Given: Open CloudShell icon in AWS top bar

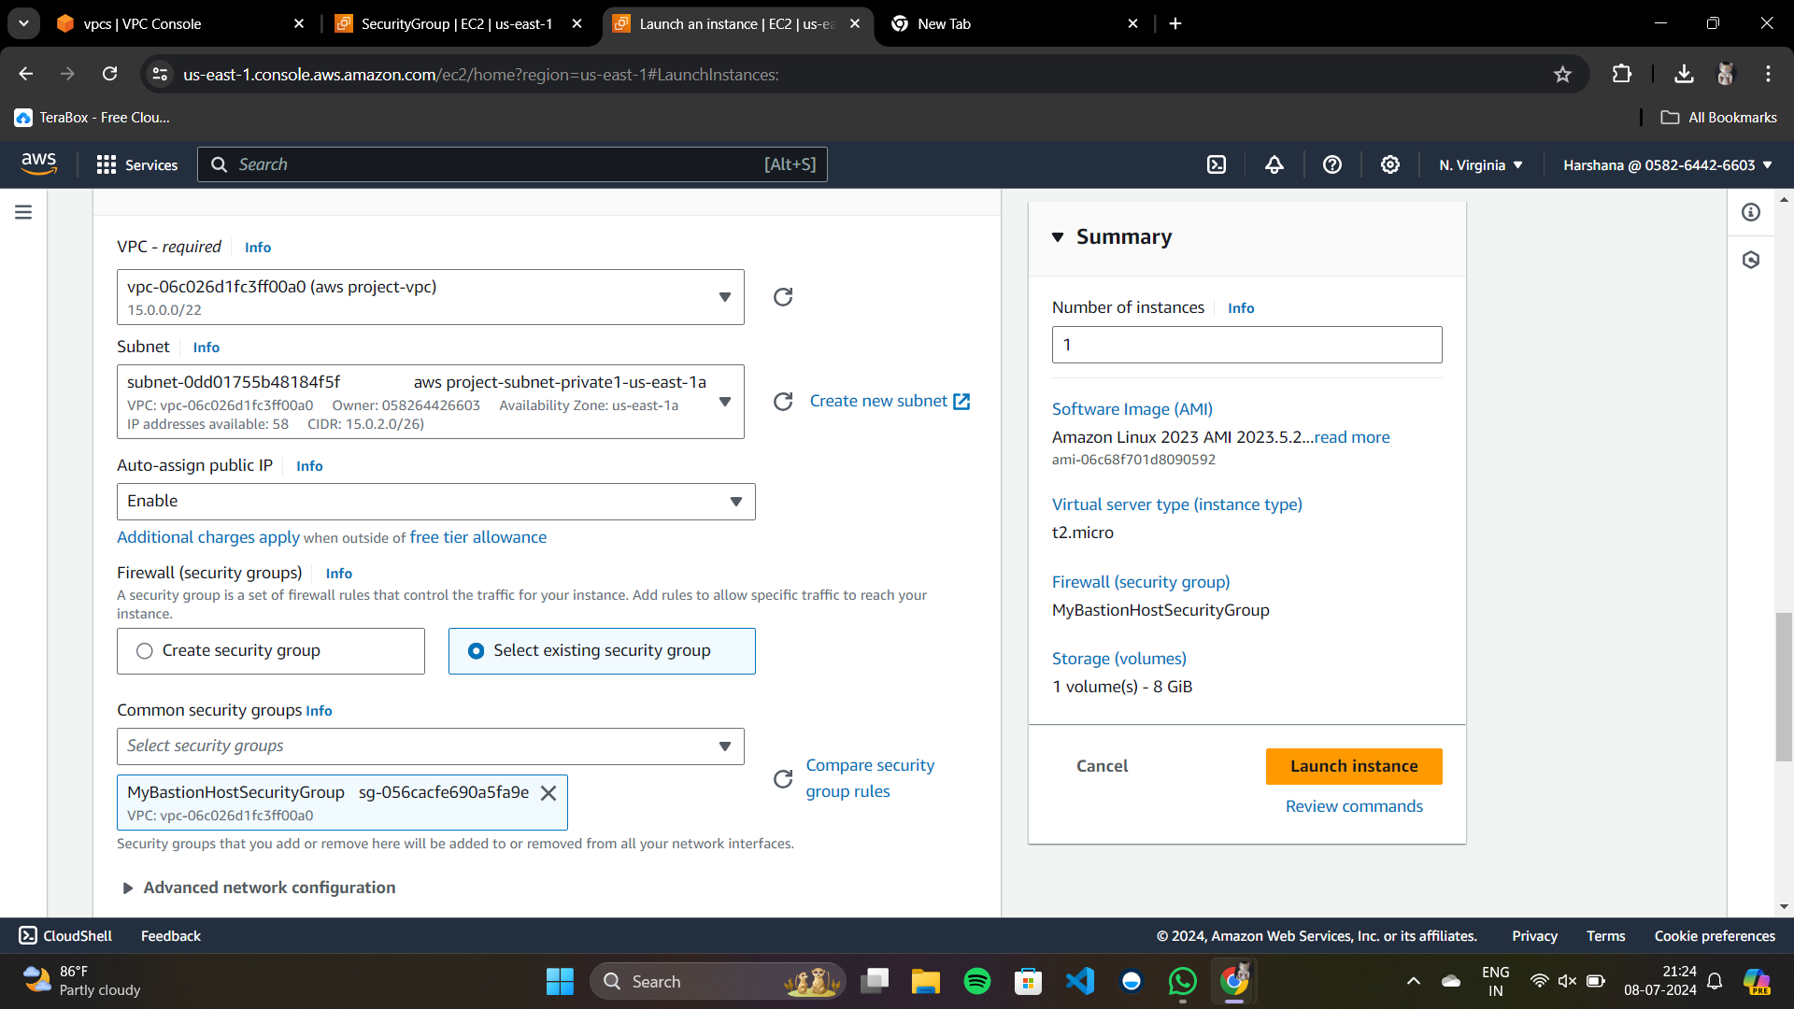Looking at the screenshot, I should [1217, 164].
